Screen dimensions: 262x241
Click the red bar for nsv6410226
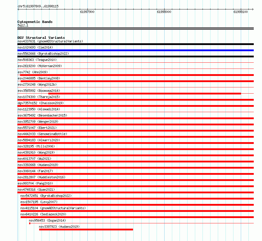(x=137, y=217)
